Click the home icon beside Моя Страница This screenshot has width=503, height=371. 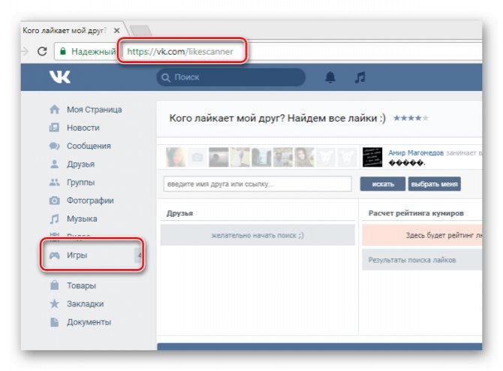(x=55, y=110)
